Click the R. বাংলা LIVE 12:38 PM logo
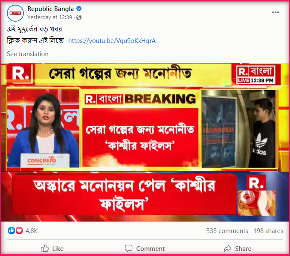Viewport: 290px width, 256px height. (x=256, y=74)
